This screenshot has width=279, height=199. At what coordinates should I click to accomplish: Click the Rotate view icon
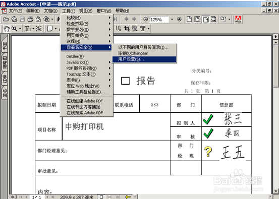point(223,19)
